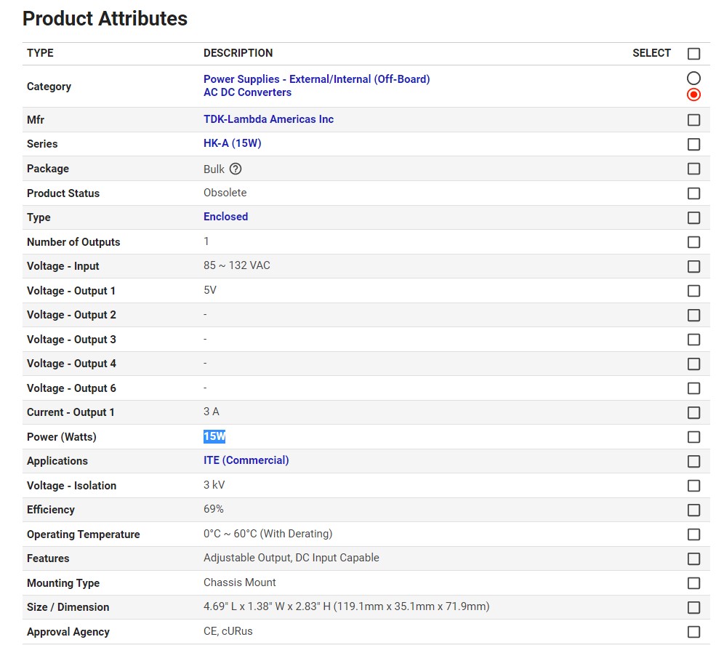This screenshot has width=724, height=645.
Task: Open Power Supplies - External/Internal (Off-Board) link
Action: click(316, 79)
